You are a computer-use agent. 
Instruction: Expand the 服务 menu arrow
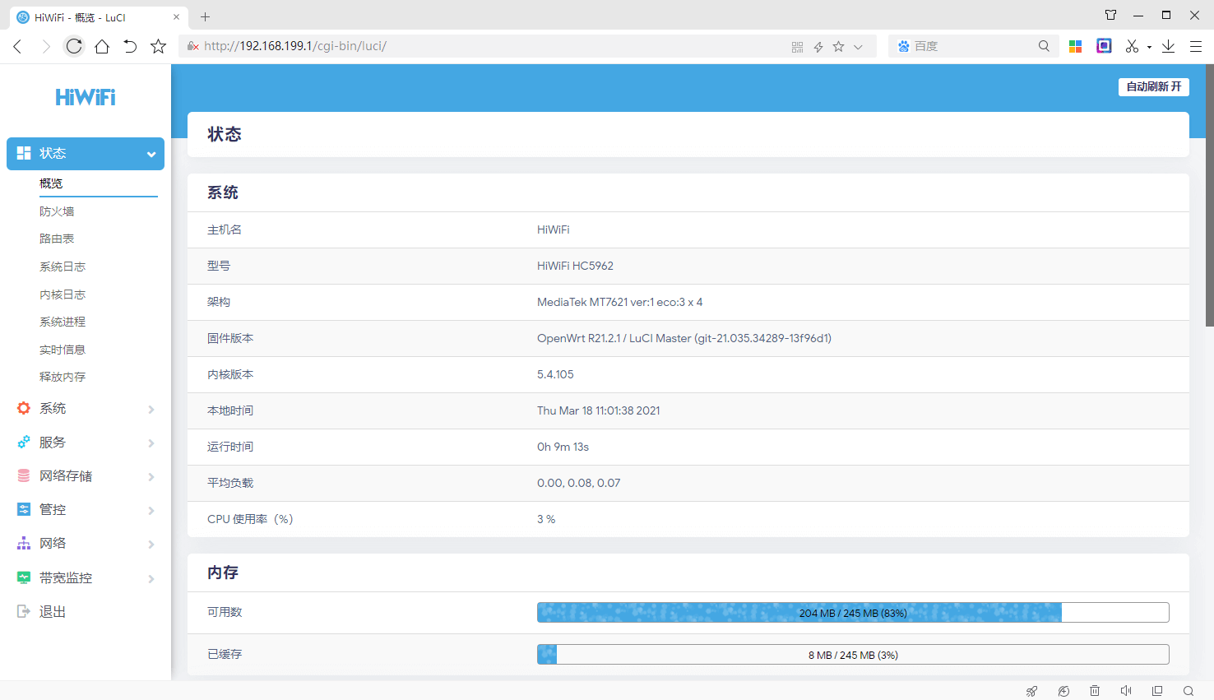coord(151,443)
